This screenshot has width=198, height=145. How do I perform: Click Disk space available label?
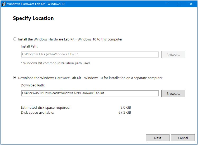[x=37, y=112]
